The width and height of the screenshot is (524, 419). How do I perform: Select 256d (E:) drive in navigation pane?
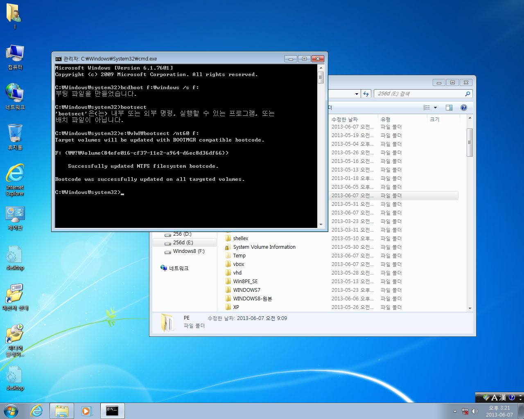(184, 243)
